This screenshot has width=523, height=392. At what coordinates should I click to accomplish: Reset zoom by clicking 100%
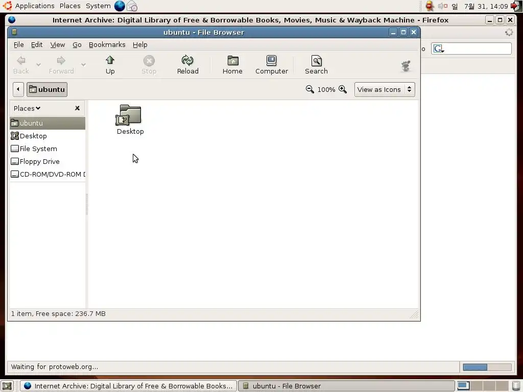pos(326,90)
